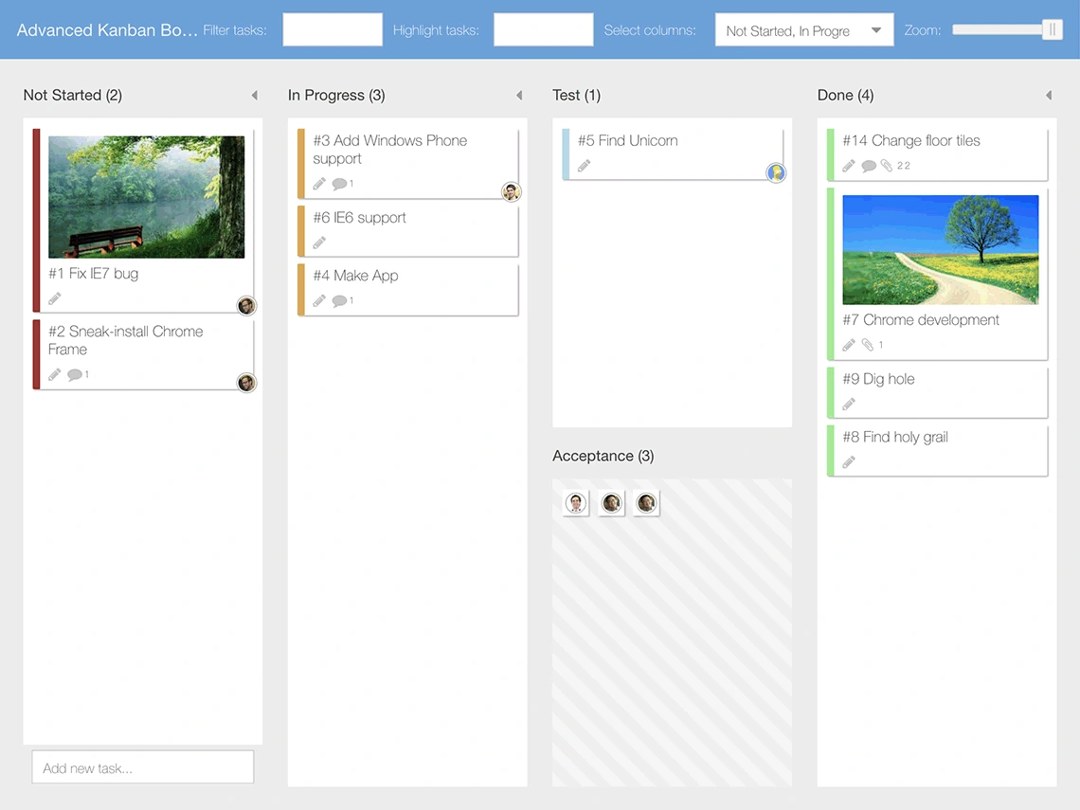This screenshot has width=1080, height=810.
Task: Edit task #1 Fix IE7 bug pencil
Action: (54, 299)
